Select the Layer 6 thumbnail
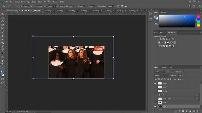 [160, 106]
